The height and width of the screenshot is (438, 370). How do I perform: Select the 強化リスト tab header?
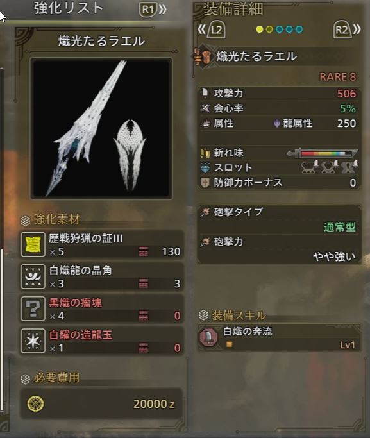(x=69, y=8)
